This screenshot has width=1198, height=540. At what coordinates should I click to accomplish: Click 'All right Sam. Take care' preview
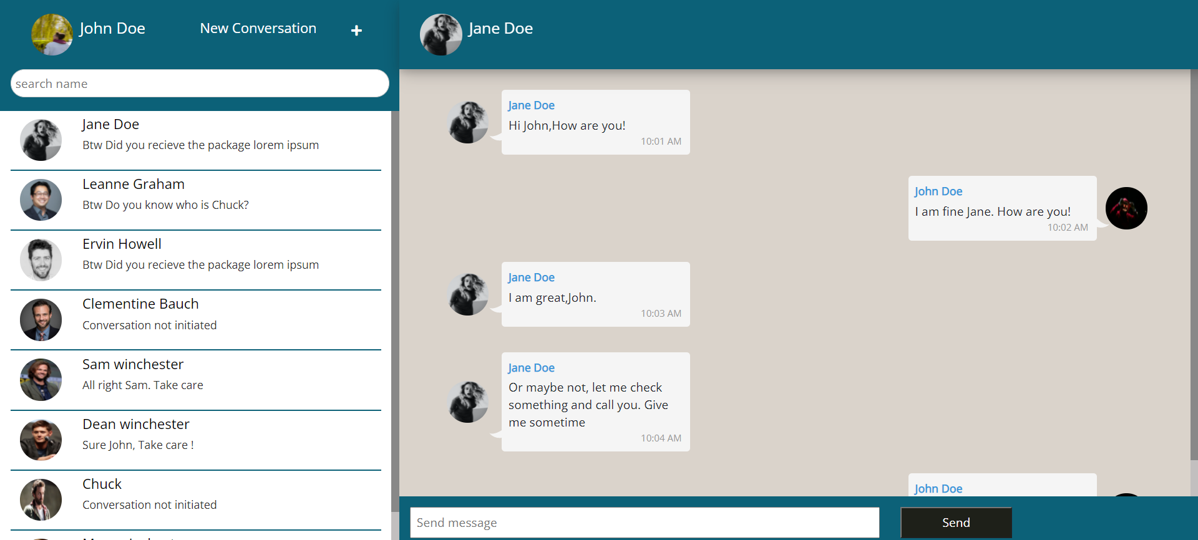(x=143, y=385)
